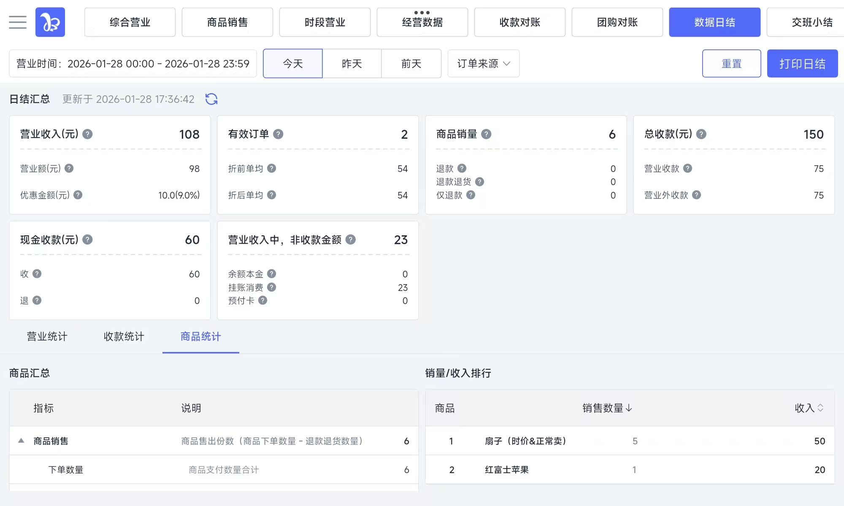The image size is (844, 506).
Task: Collapse the 商品销售 row
Action: coord(21,441)
